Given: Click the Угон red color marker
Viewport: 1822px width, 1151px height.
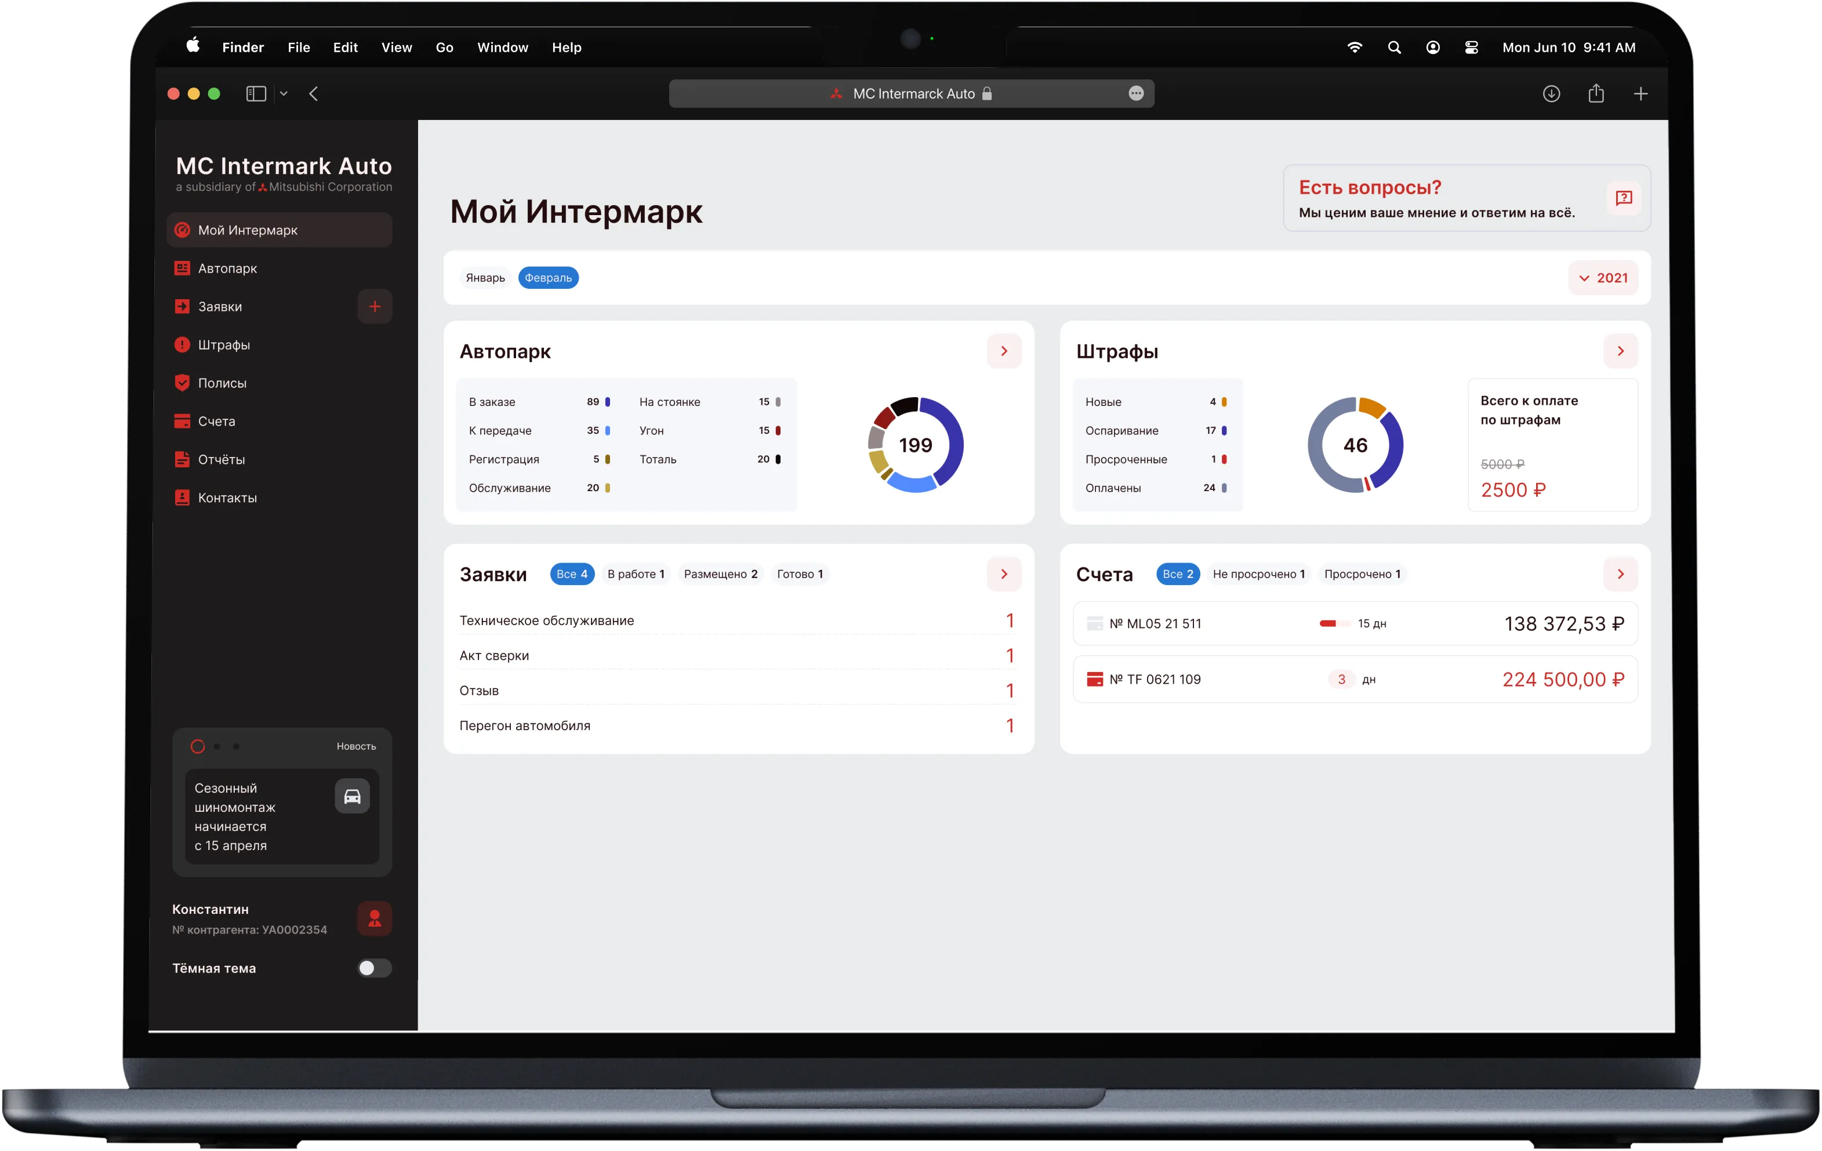Looking at the screenshot, I should [778, 431].
